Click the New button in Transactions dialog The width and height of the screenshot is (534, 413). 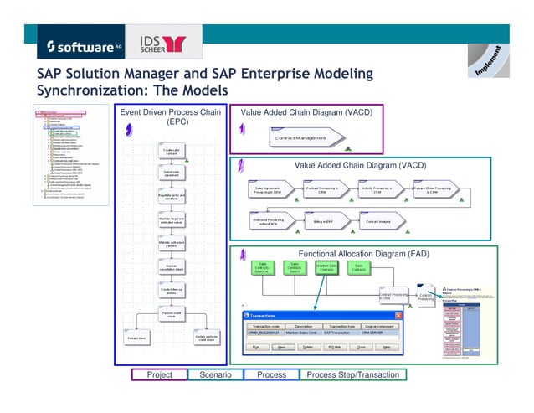click(284, 347)
